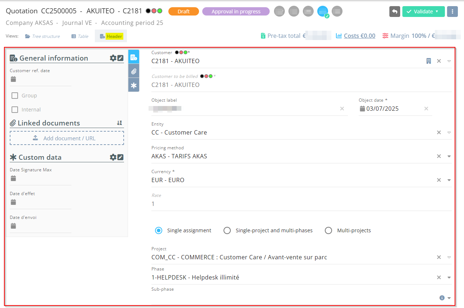
Task: Click the orange Draft status badge
Action: [184, 12]
